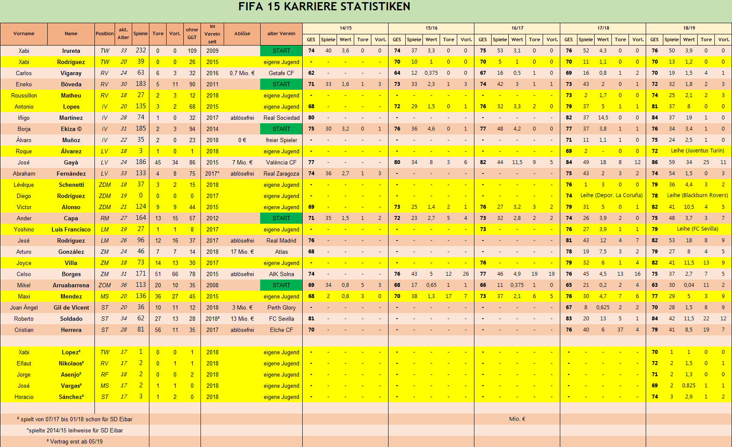Screen dimensions: 732x447
Task: Click the Muñoz name cell
Action: tap(71, 140)
